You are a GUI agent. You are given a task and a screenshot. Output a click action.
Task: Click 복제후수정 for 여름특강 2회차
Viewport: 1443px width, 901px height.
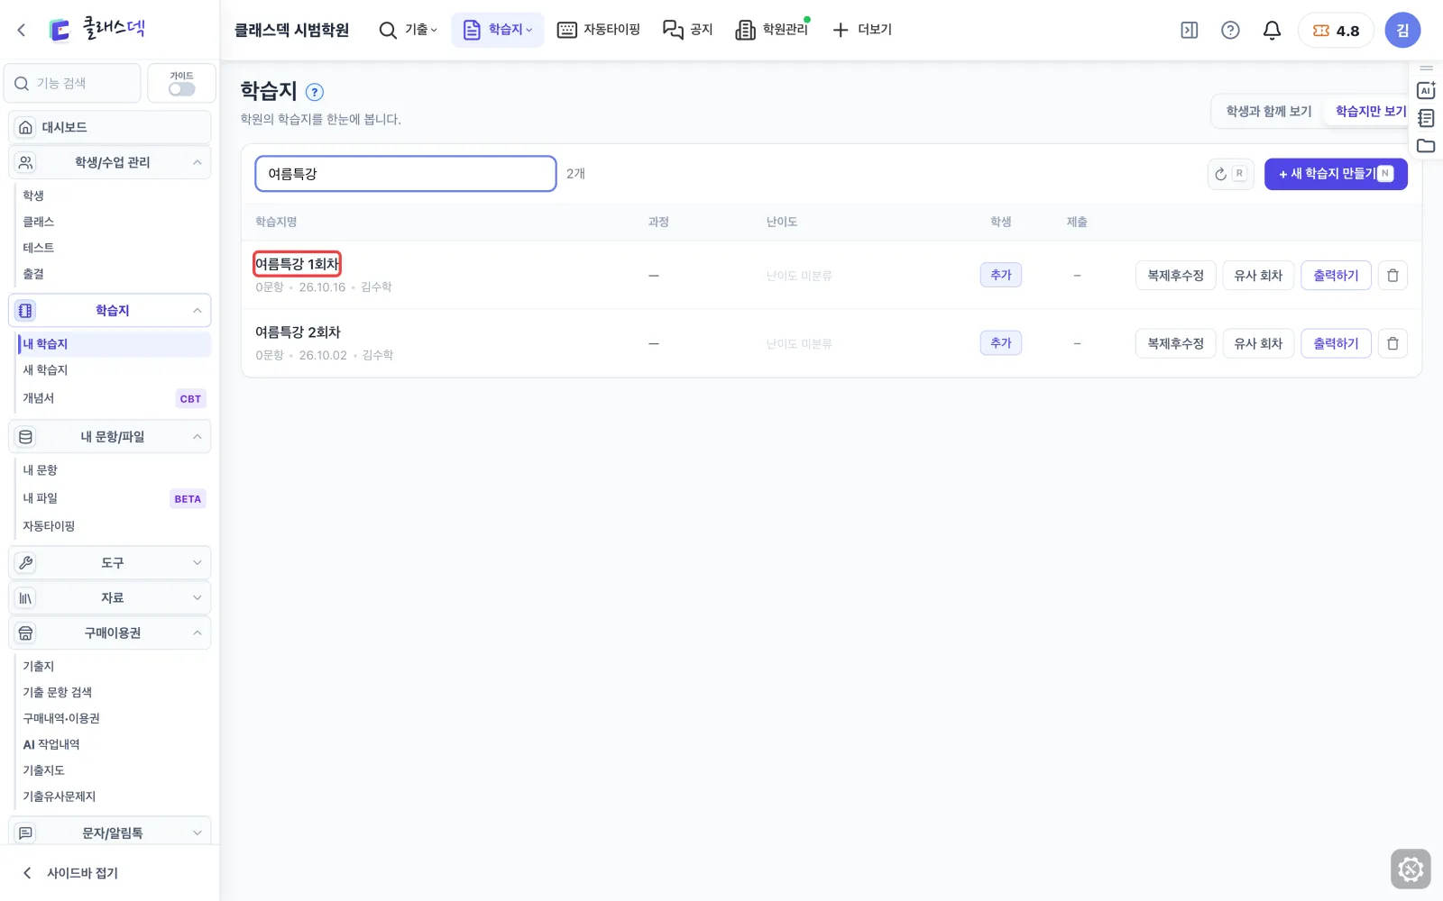click(1175, 343)
